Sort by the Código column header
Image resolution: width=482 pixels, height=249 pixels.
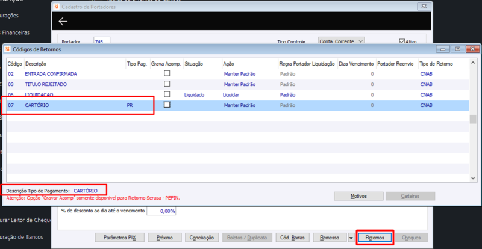[14, 64]
